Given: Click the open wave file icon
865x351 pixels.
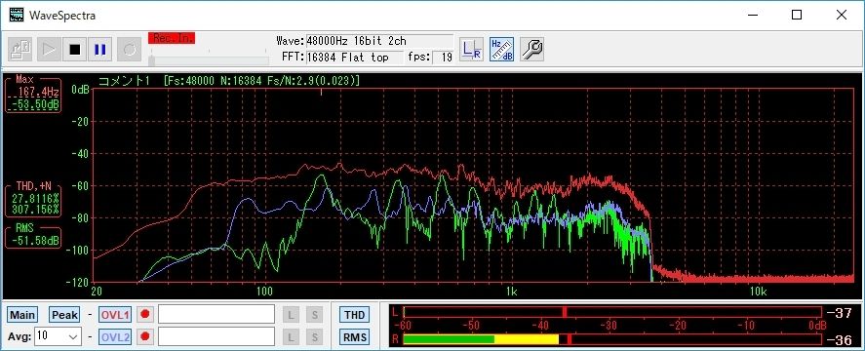Looking at the screenshot, I should tap(20, 49).
